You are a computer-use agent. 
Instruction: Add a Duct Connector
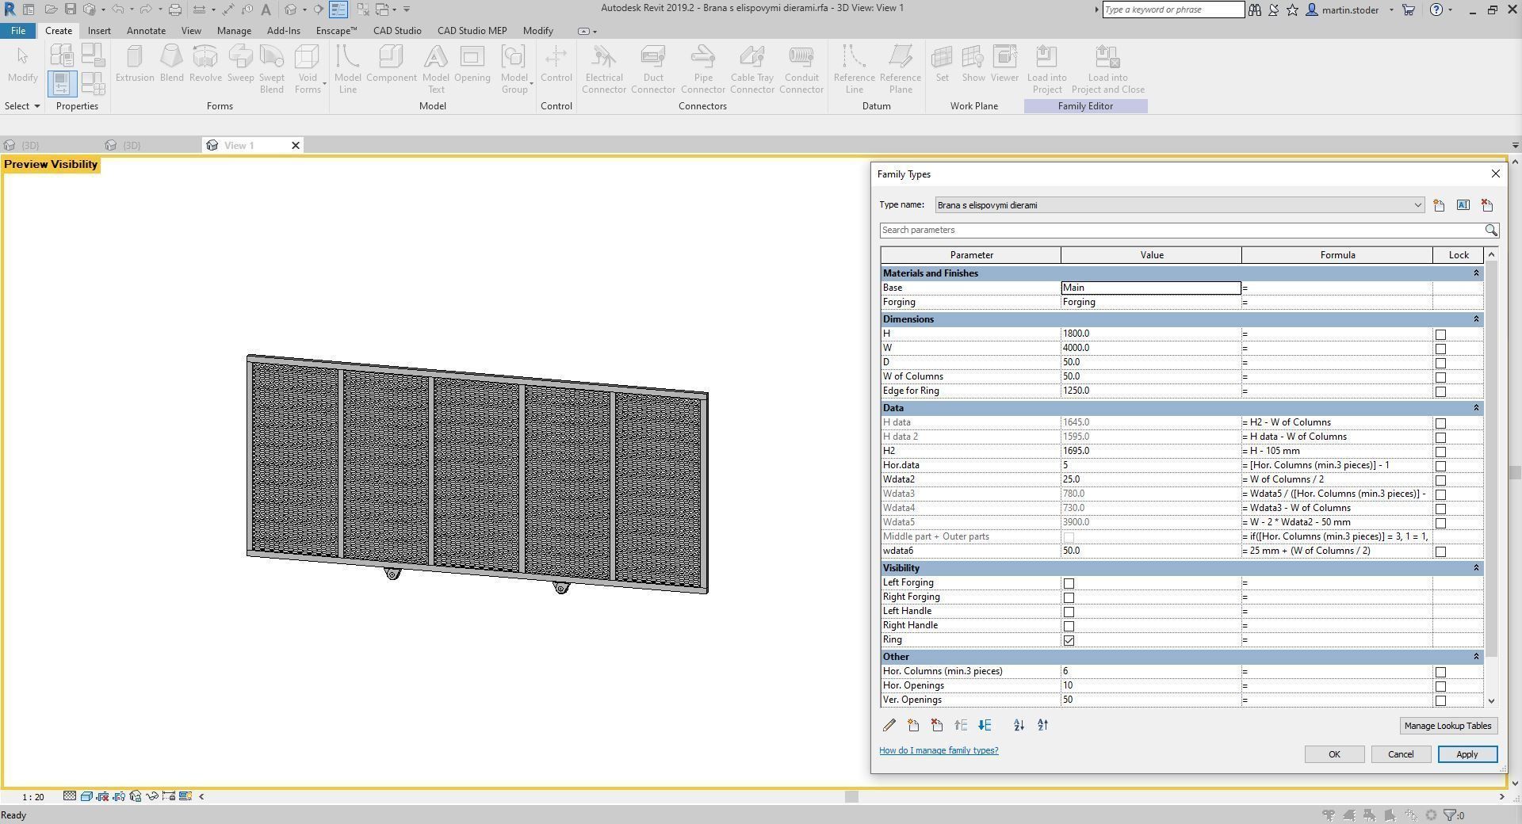tap(653, 69)
